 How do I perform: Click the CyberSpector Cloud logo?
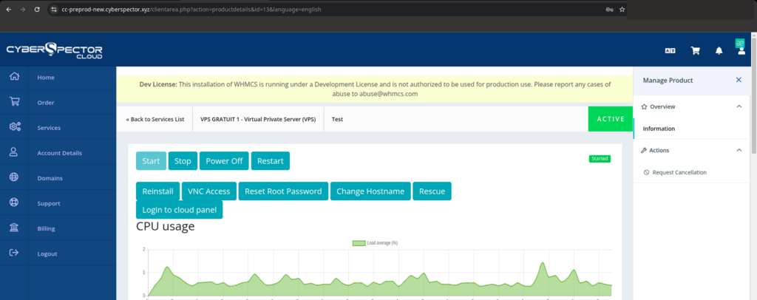[x=54, y=51]
